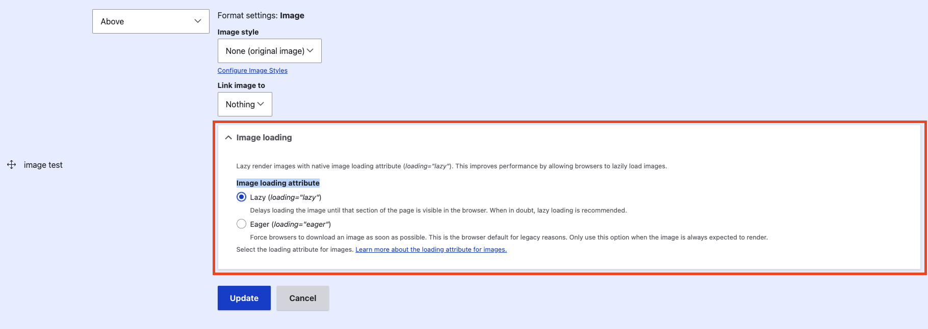Screen dimensions: 928x329
Task: Open the Configure Image Styles link
Action: click(252, 71)
